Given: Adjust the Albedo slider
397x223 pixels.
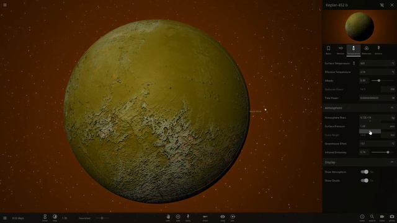Looking at the screenshot, I should (382, 81).
